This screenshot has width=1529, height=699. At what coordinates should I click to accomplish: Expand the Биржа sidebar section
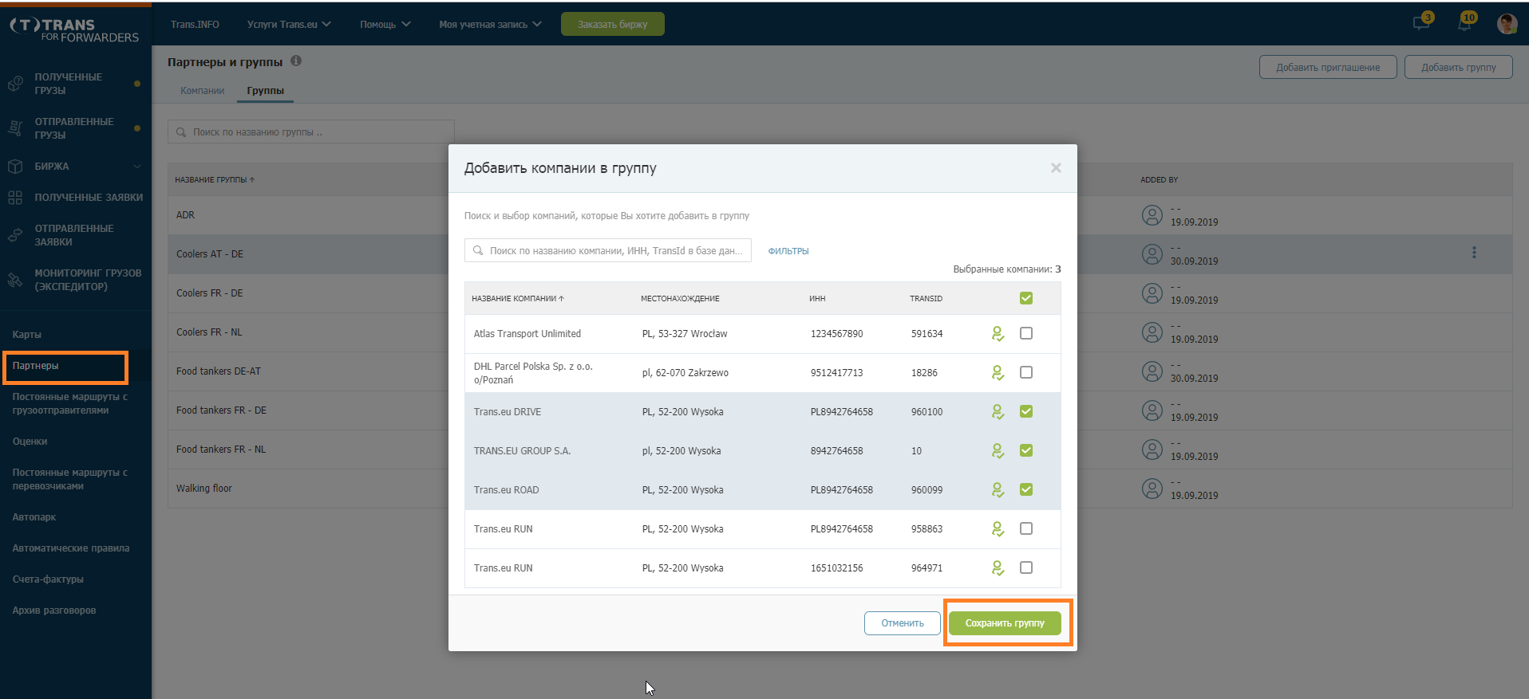click(136, 166)
